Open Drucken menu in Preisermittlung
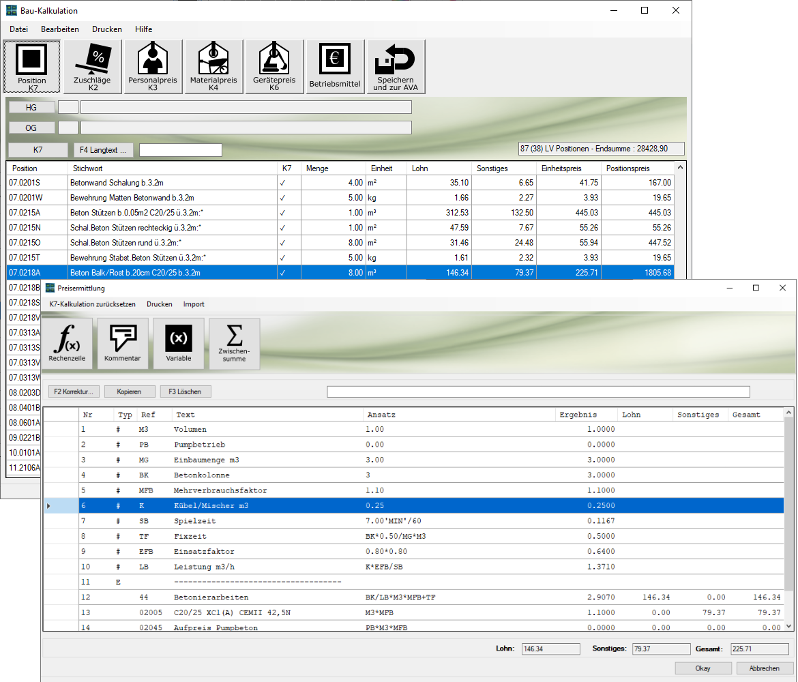 160,304
